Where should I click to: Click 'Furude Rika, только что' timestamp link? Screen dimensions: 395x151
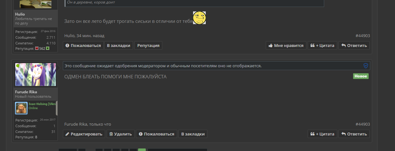[x=88, y=124]
